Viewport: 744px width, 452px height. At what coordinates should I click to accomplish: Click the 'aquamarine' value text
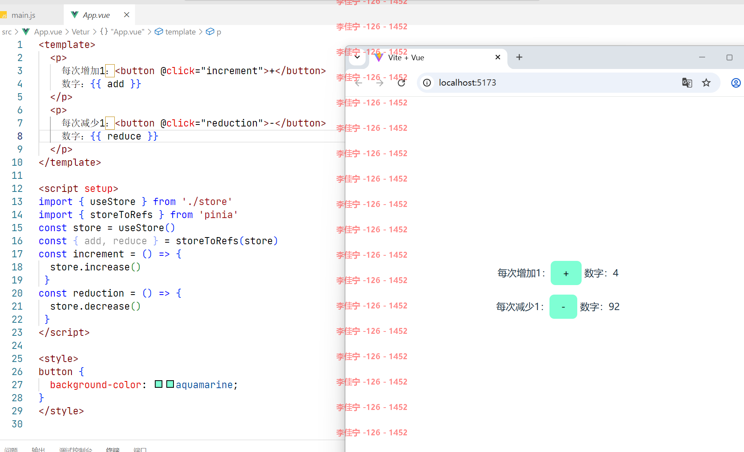coord(204,385)
